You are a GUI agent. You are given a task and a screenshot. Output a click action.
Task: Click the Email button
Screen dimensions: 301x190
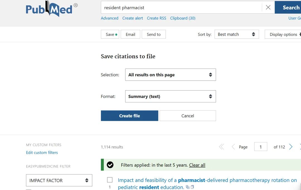[130, 34]
